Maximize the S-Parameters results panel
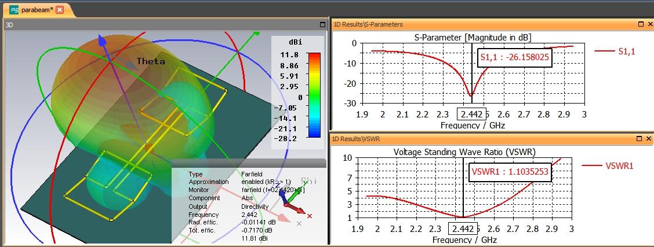This screenshot has height=247, width=654. (x=641, y=24)
